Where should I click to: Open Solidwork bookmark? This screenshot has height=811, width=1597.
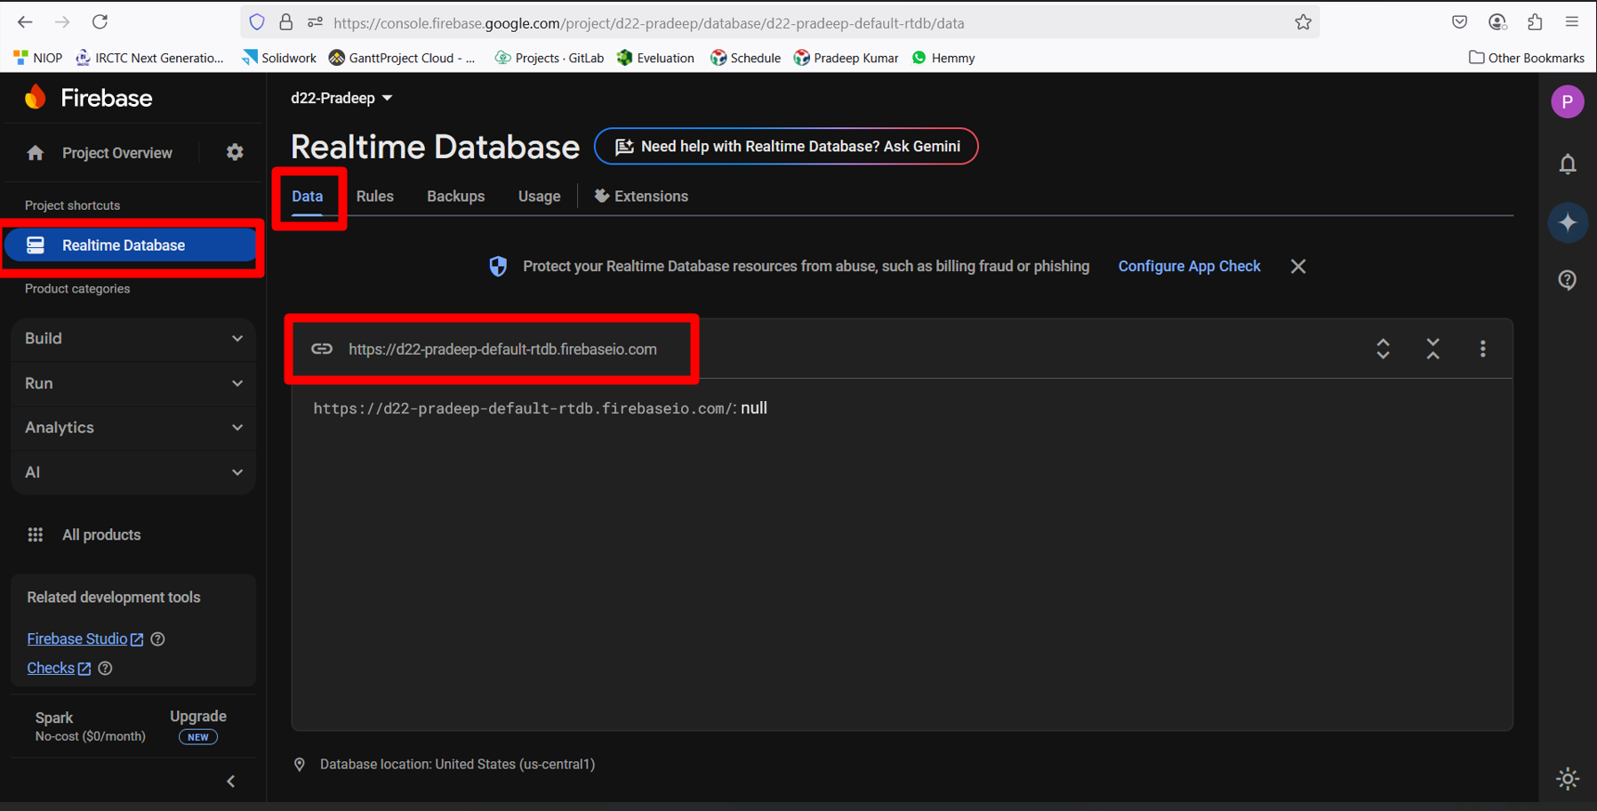click(279, 58)
